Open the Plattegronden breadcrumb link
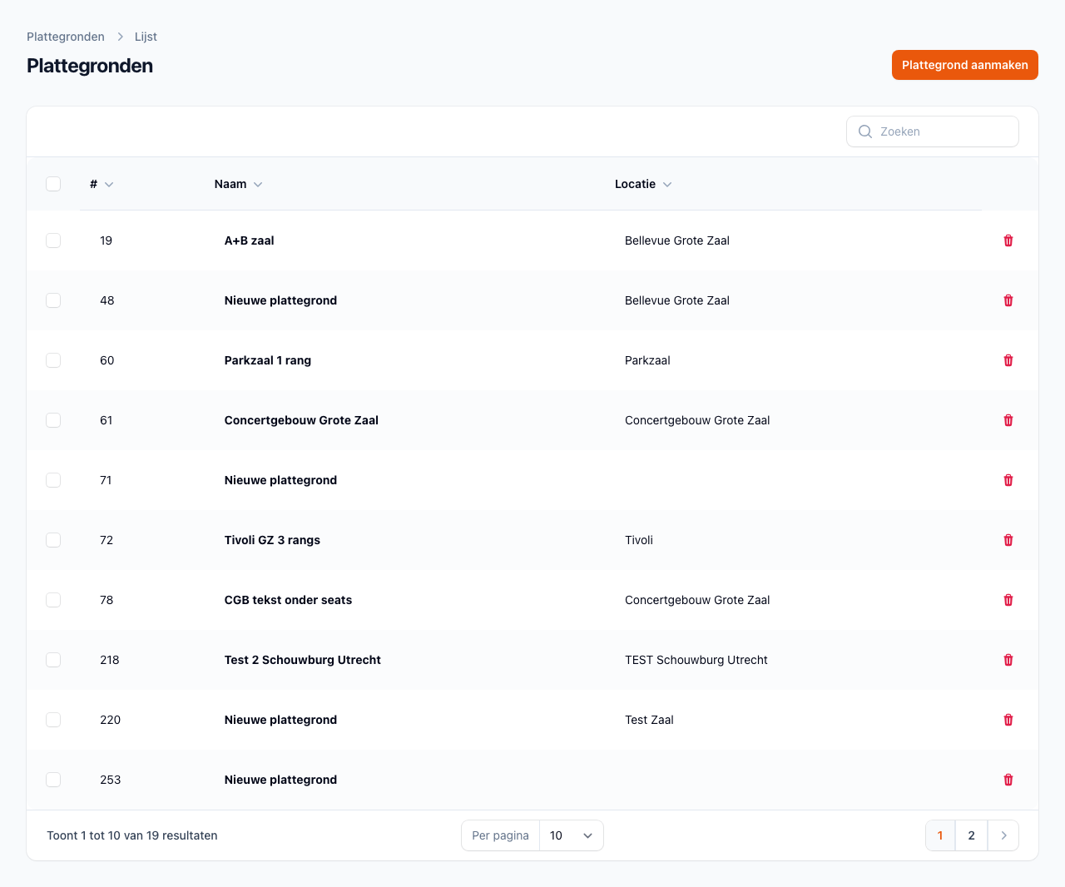 coord(66,37)
